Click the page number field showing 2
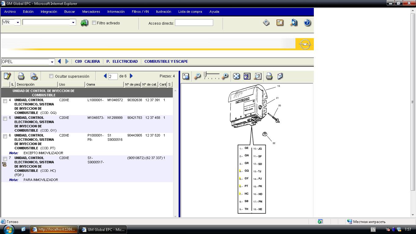Screen dimensions: 416x234 pos(113,76)
